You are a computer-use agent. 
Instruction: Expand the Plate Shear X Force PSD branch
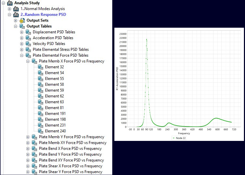(x=28, y=166)
